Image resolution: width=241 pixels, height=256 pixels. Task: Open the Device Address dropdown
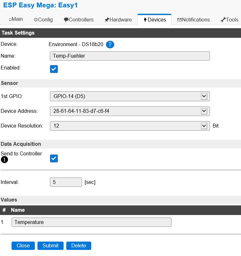pos(130,111)
